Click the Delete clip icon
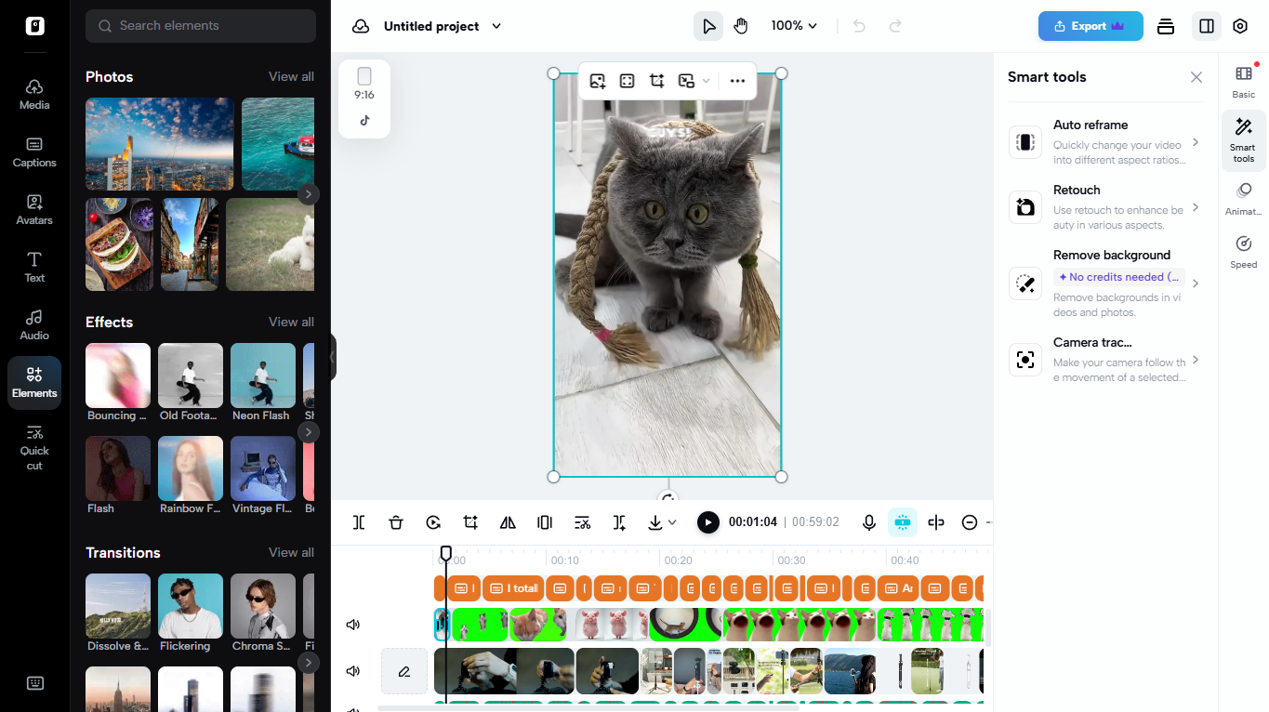The width and height of the screenshot is (1269, 712). coord(396,521)
